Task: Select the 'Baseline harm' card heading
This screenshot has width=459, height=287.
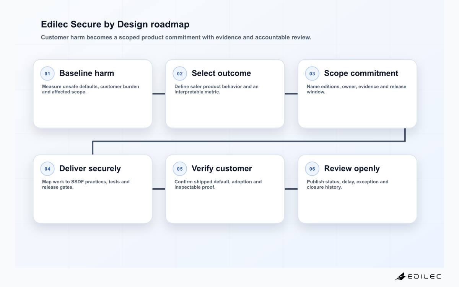Action: tap(86, 73)
